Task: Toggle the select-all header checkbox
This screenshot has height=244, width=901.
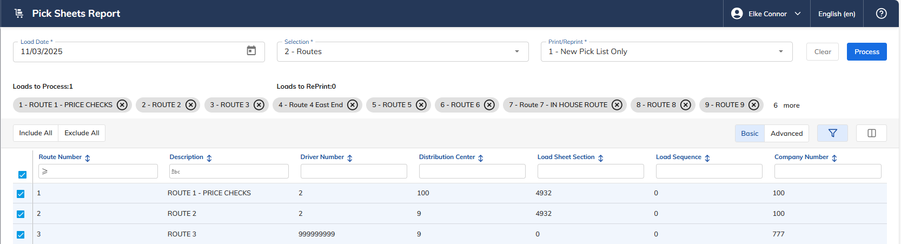Action: point(22,175)
